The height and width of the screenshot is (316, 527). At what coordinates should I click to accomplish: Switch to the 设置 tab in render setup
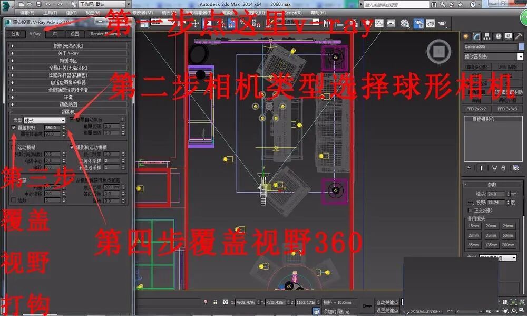click(75, 34)
